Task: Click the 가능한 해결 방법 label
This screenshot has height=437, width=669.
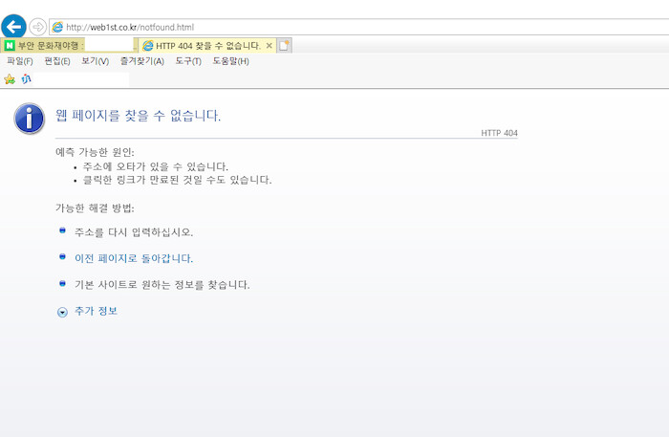Action: pos(95,208)
